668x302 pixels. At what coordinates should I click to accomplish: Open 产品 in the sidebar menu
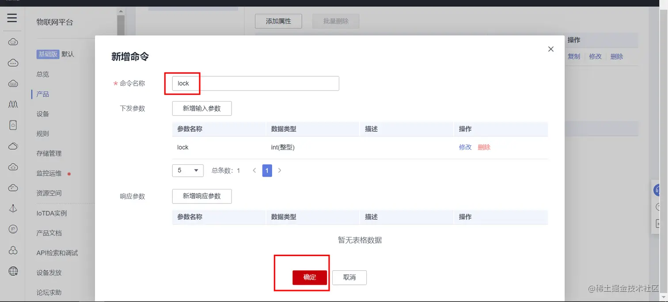tap(43, 94)
